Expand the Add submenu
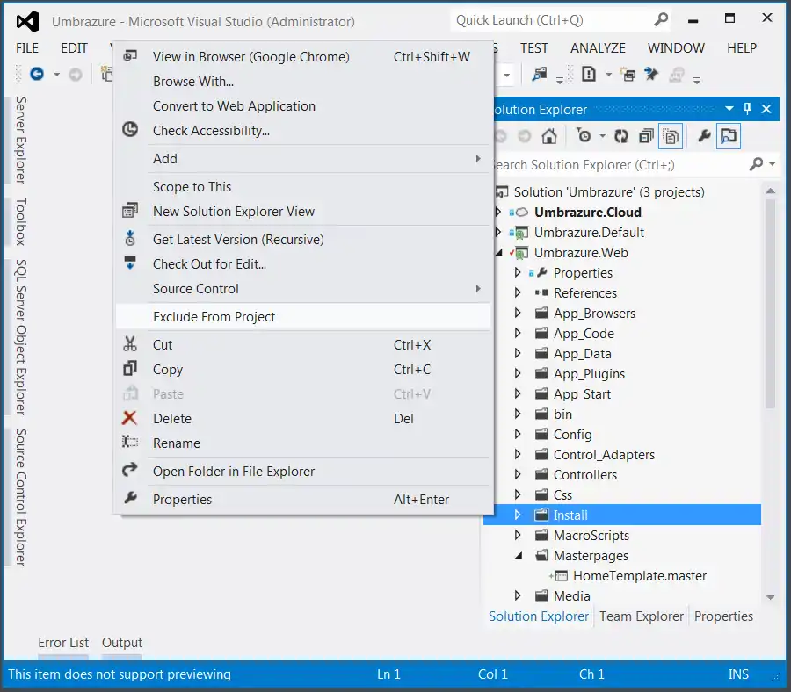Image resolution: width=791 pixels, height=692 pixels. [x=303, y=159]
